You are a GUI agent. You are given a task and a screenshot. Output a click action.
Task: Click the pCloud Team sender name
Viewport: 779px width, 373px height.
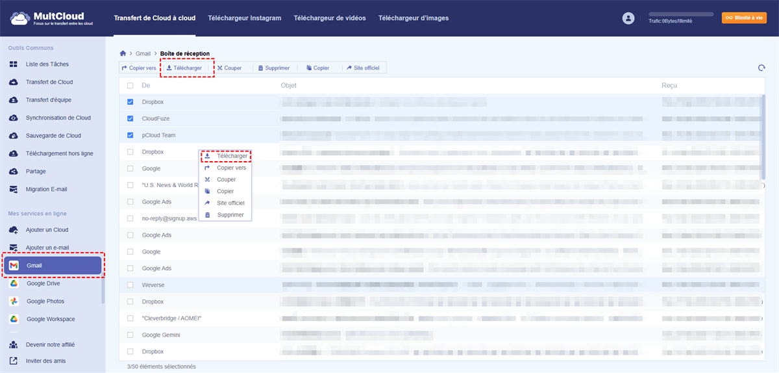pos(159,135)
